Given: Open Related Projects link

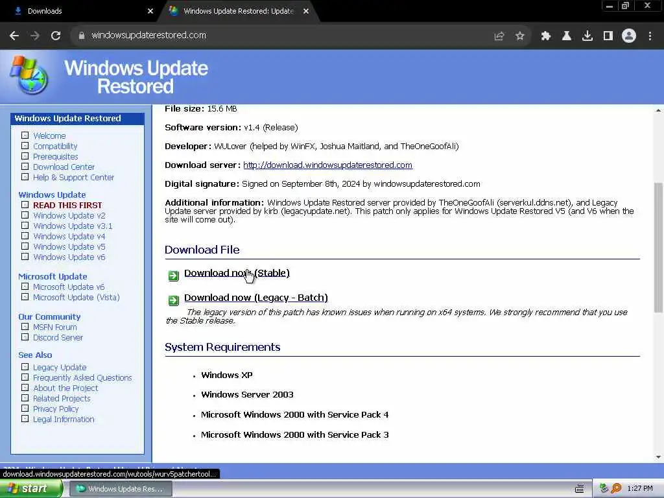Looking at the screenshot, I should 62,399.
